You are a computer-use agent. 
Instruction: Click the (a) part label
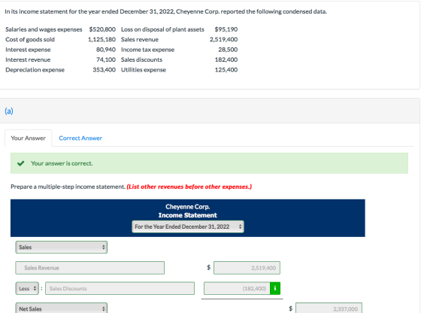pyautogui.click(x=9, y=111)
